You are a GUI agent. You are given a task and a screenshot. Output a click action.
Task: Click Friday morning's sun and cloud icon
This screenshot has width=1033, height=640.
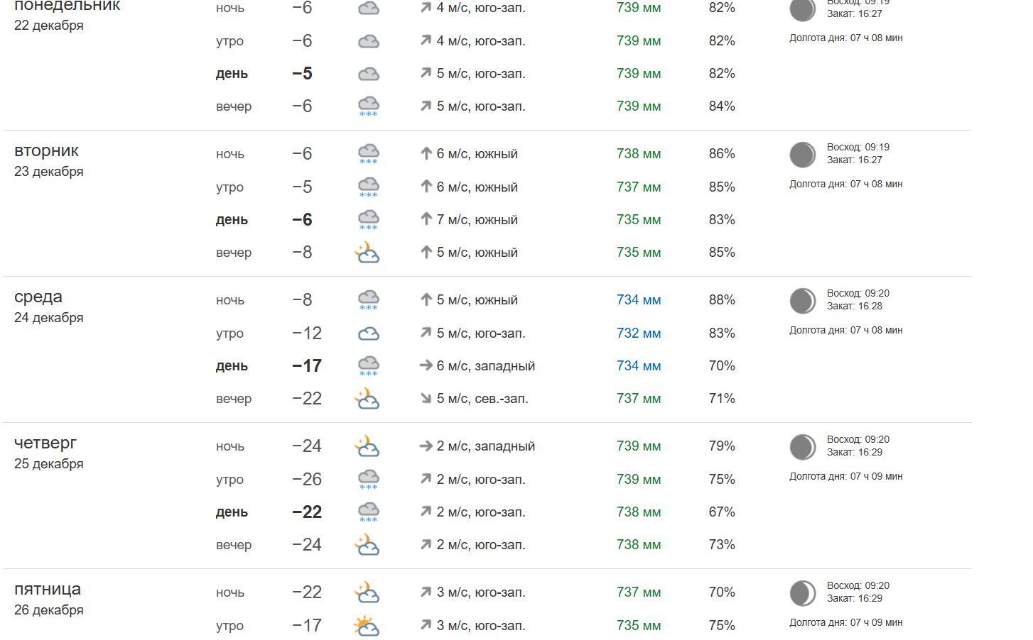[367, 626]
